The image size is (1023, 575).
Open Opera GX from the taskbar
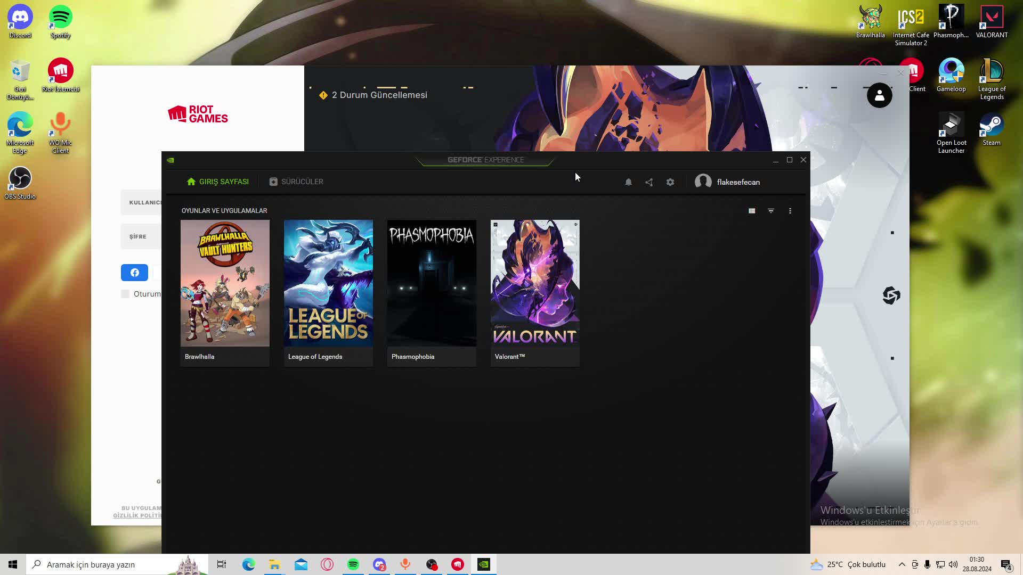coord(327,564)
